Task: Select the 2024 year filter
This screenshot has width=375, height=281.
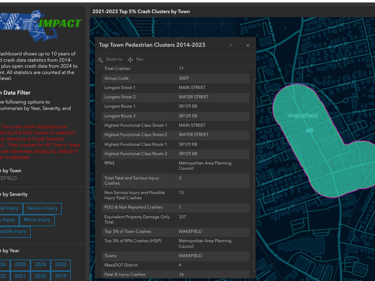Action: pyautogui.click(x=40, y=265)
